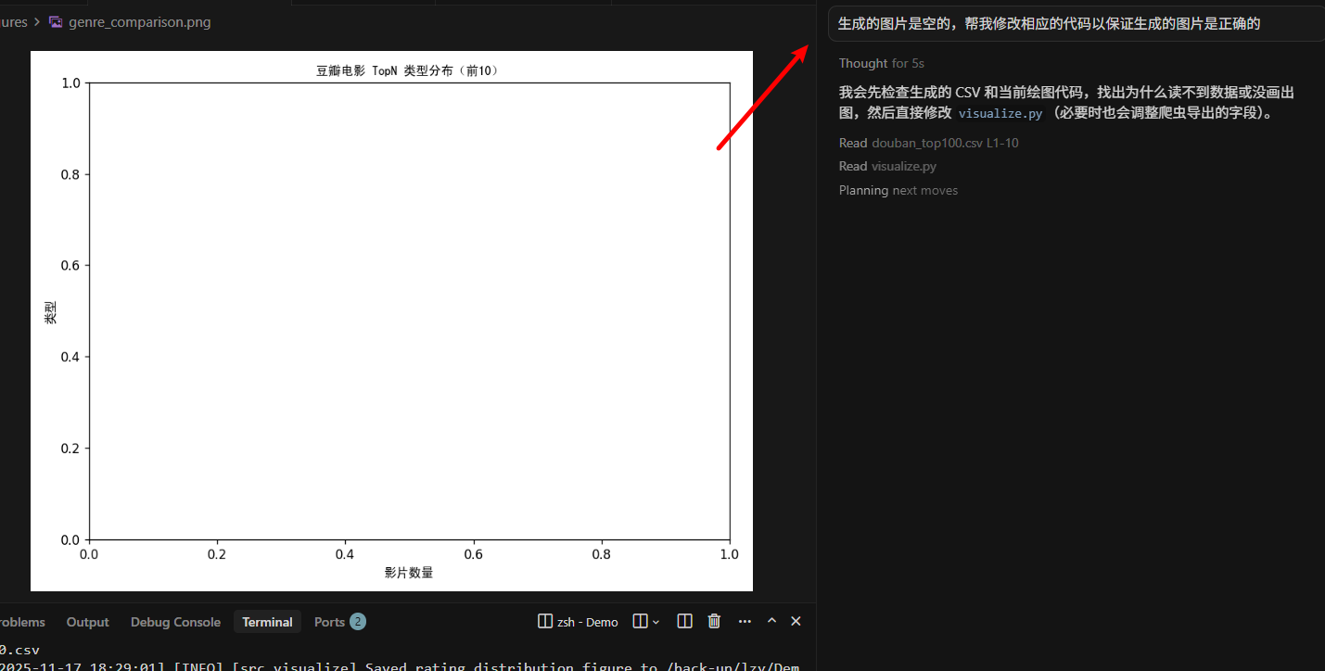Click the image icon beside genre_comparison.png breadcrumb
The image size is (1325, 671).
tap(56, 21)
